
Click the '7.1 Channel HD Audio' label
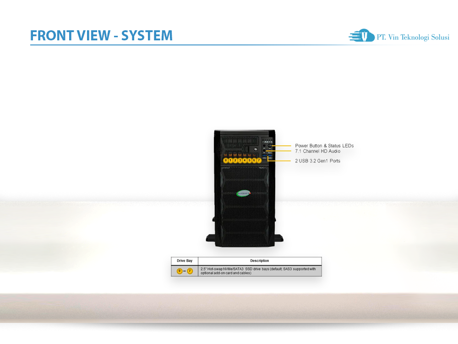click(x=317, y=151)
